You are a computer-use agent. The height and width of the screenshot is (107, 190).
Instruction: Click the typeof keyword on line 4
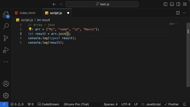pyautogui.click(x=55, y=38)
